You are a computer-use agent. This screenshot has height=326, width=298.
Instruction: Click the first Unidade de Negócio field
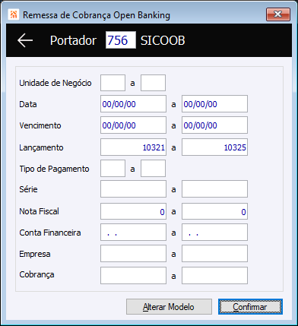[x=113, y=83]
